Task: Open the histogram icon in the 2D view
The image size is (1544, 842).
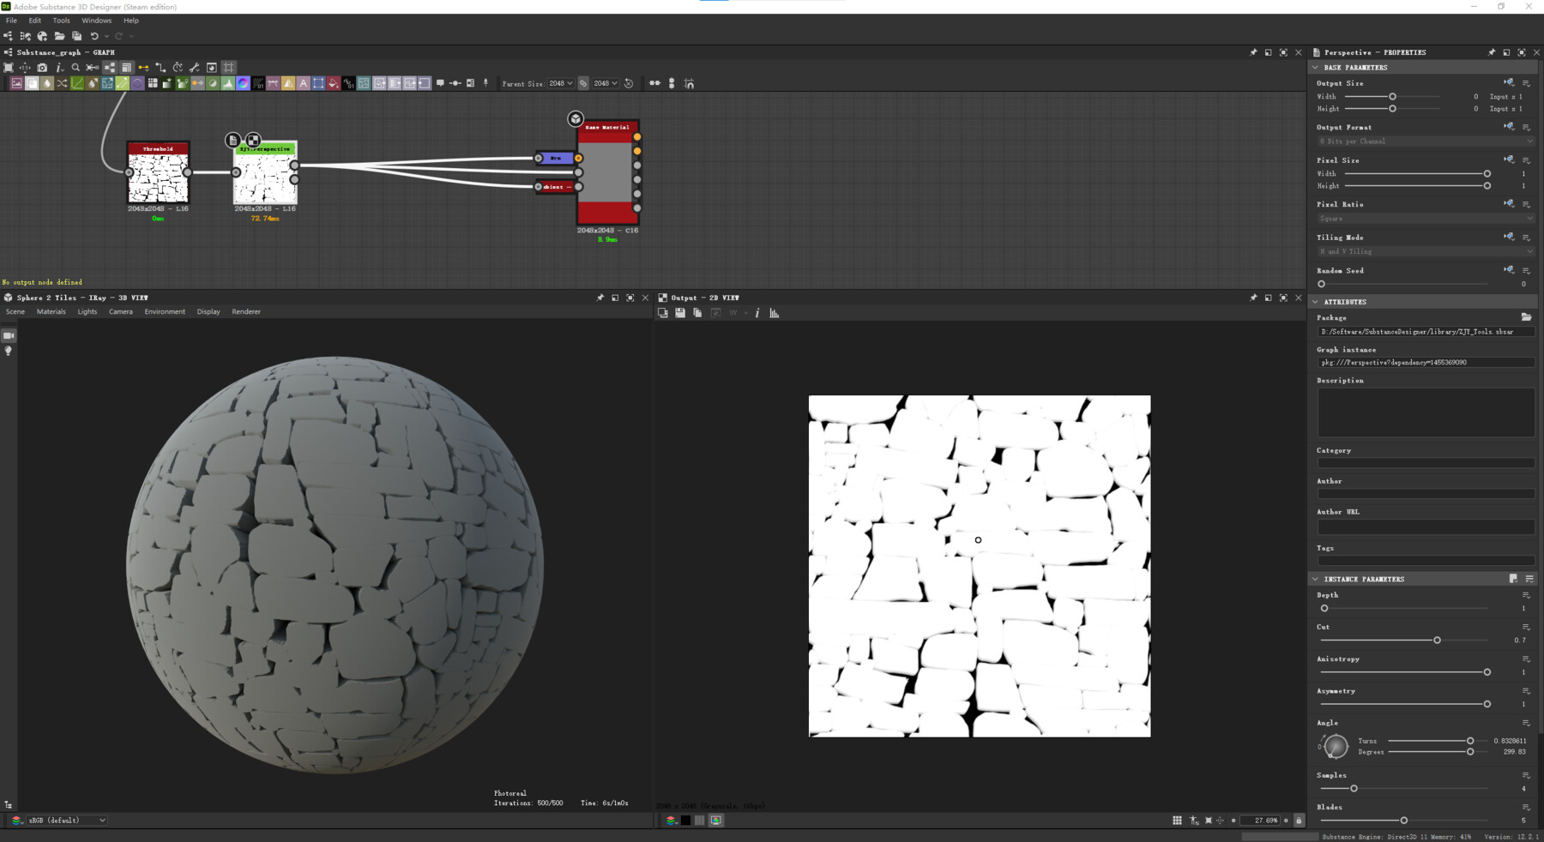Action: (x=775, y=313)
